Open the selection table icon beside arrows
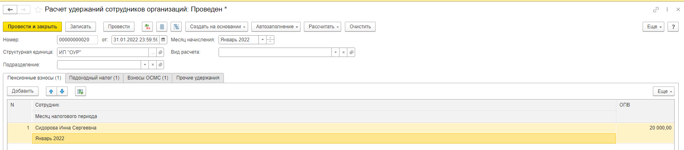 pyautogui.click(x=80, y=91)
